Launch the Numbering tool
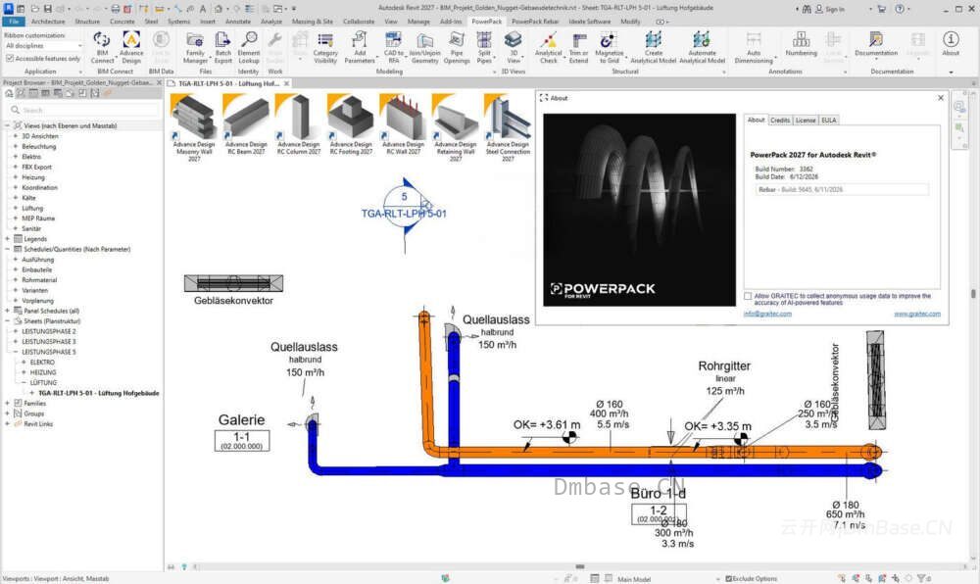This screenshot has width=980, height=584. [802, 44]
